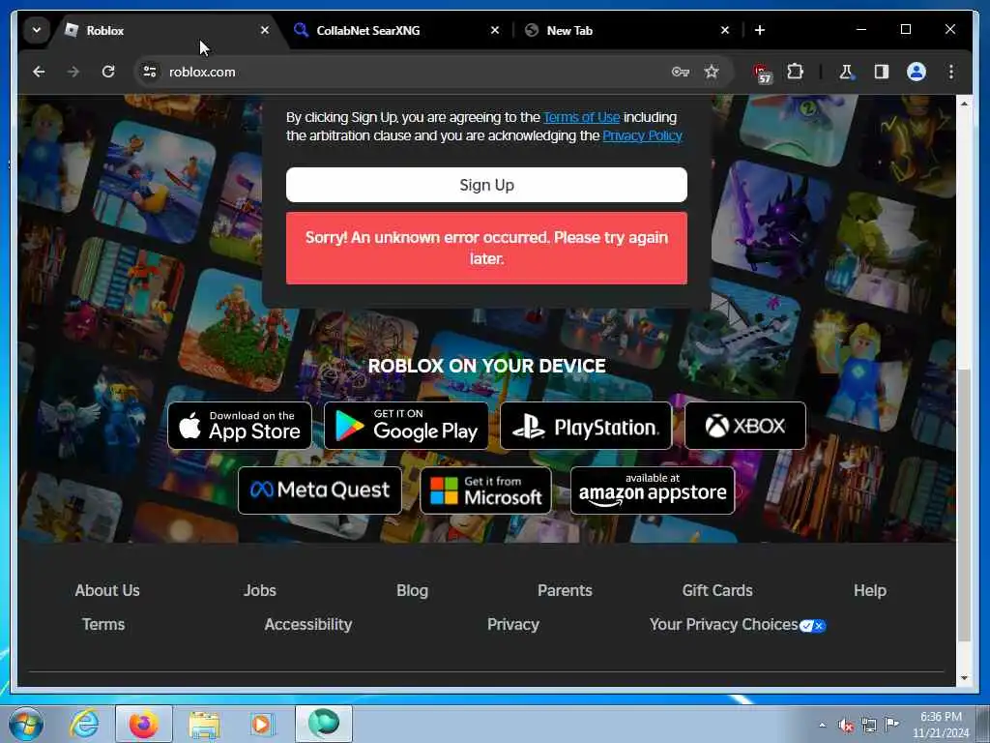Go back with the browser back arrow

[x=39, y=72]
